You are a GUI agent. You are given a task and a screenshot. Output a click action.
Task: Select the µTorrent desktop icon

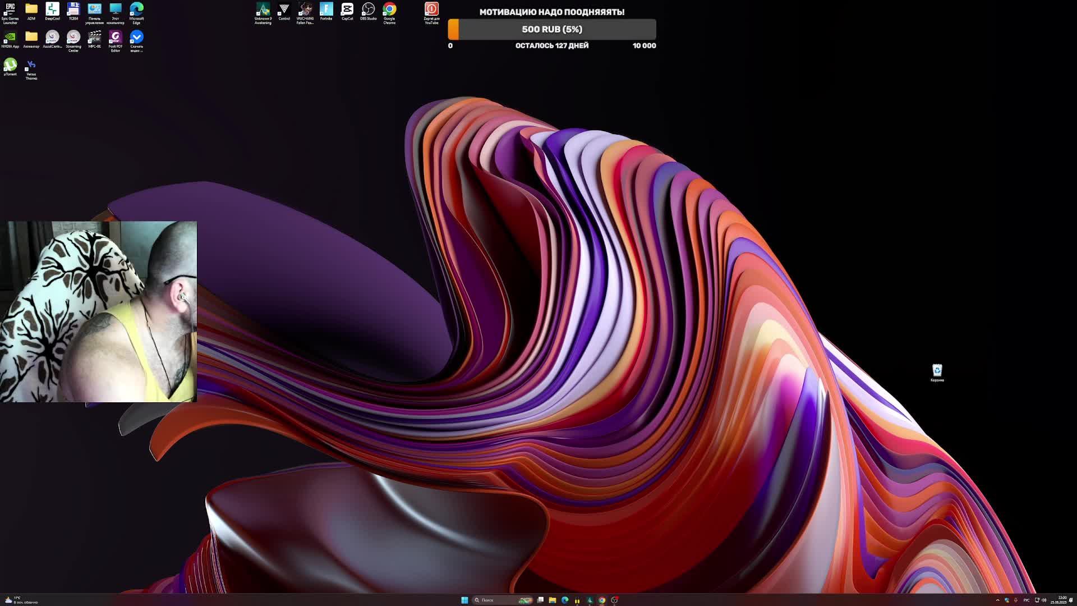[x=10, y=65]
